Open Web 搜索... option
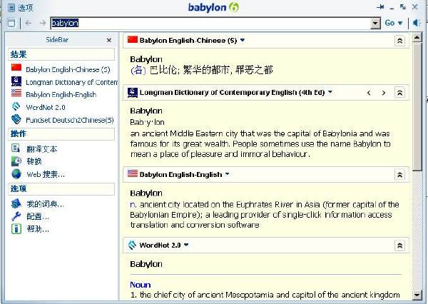 click(46, 174)
